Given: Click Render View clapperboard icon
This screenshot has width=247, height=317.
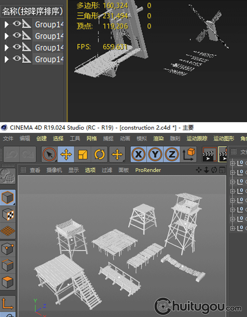Looking at the screenshot, I should (x=209, y=154).
